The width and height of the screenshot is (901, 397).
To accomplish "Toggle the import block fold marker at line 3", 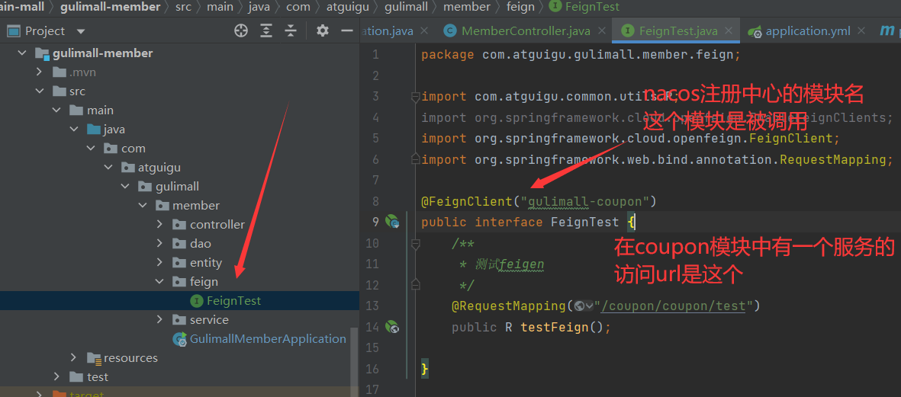I will 416,97.
